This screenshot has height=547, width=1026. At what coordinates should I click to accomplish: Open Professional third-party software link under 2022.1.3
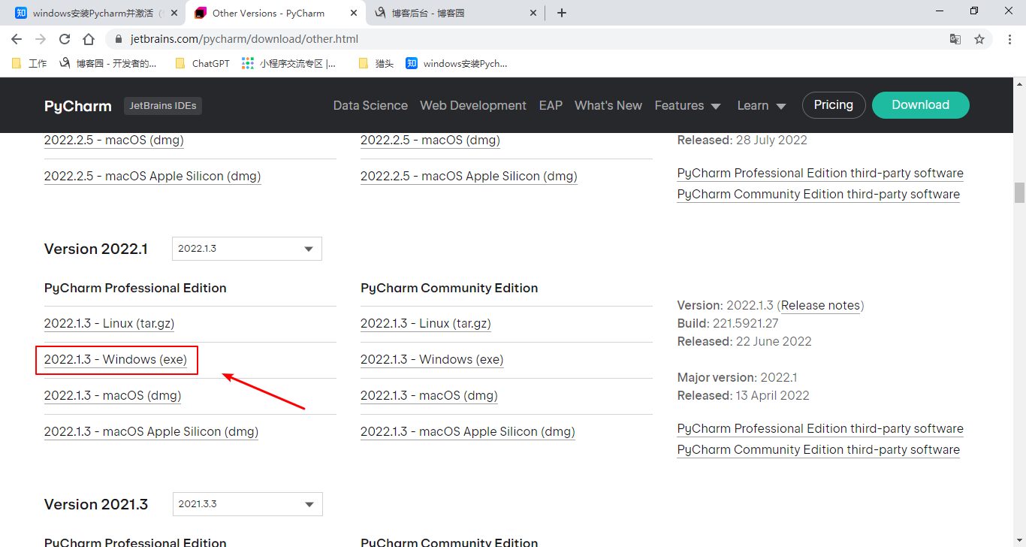pyautogui.click(x=820, y=428)
